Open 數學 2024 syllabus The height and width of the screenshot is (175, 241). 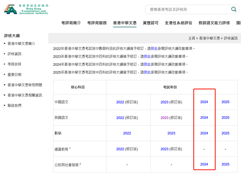204,133
